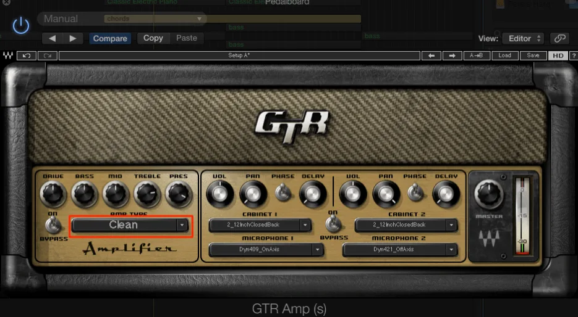This screenshot has height=317, width=578.
Task: Open Cabinet 2 type dropdown
Action: click(x=406, y=225)
